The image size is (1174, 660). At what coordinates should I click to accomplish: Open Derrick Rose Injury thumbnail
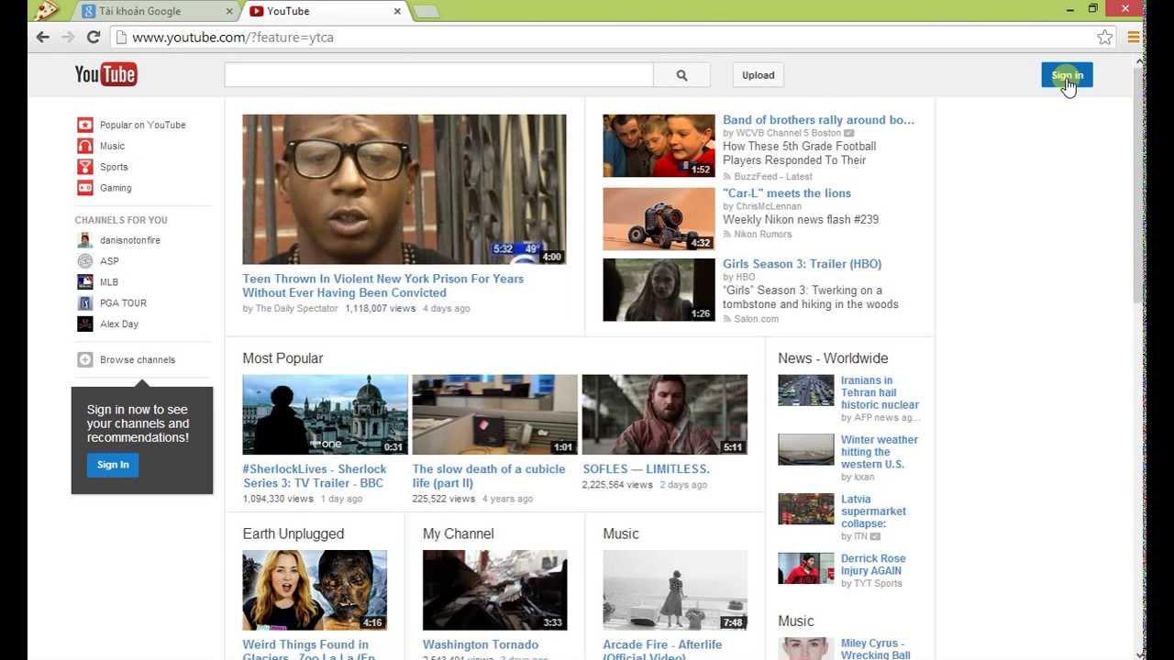(x=806, y=568)
